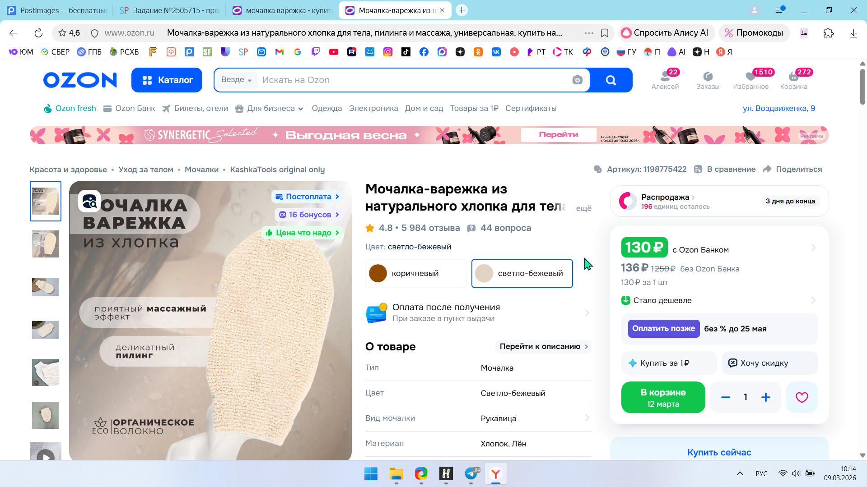Click the Купить сейчас button
The height and width of the screenshot is (487, 867).
(719, 452)
